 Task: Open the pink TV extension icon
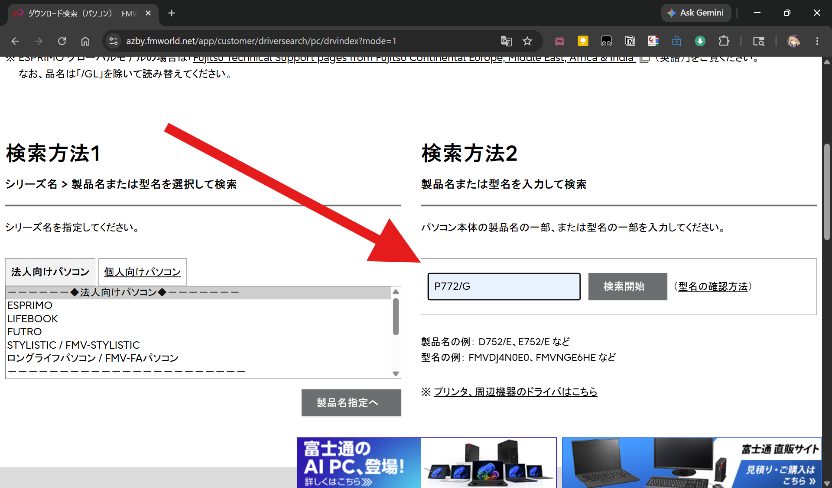(x=559, y=41)
